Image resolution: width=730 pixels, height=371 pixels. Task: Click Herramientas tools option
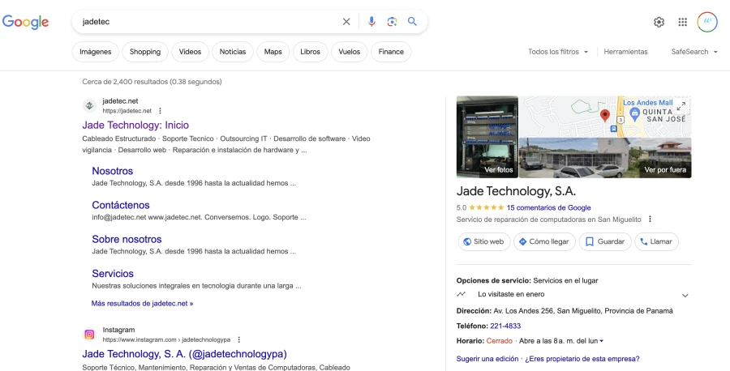[x=625, y=52]
